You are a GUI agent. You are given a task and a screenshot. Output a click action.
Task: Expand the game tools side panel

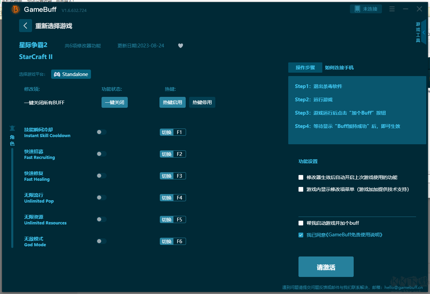tap(424, 32)
